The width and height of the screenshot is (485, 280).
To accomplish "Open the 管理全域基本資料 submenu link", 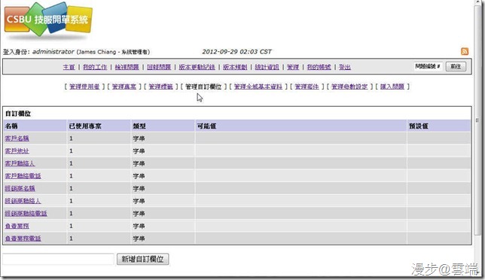I will [x=258, y=87].
